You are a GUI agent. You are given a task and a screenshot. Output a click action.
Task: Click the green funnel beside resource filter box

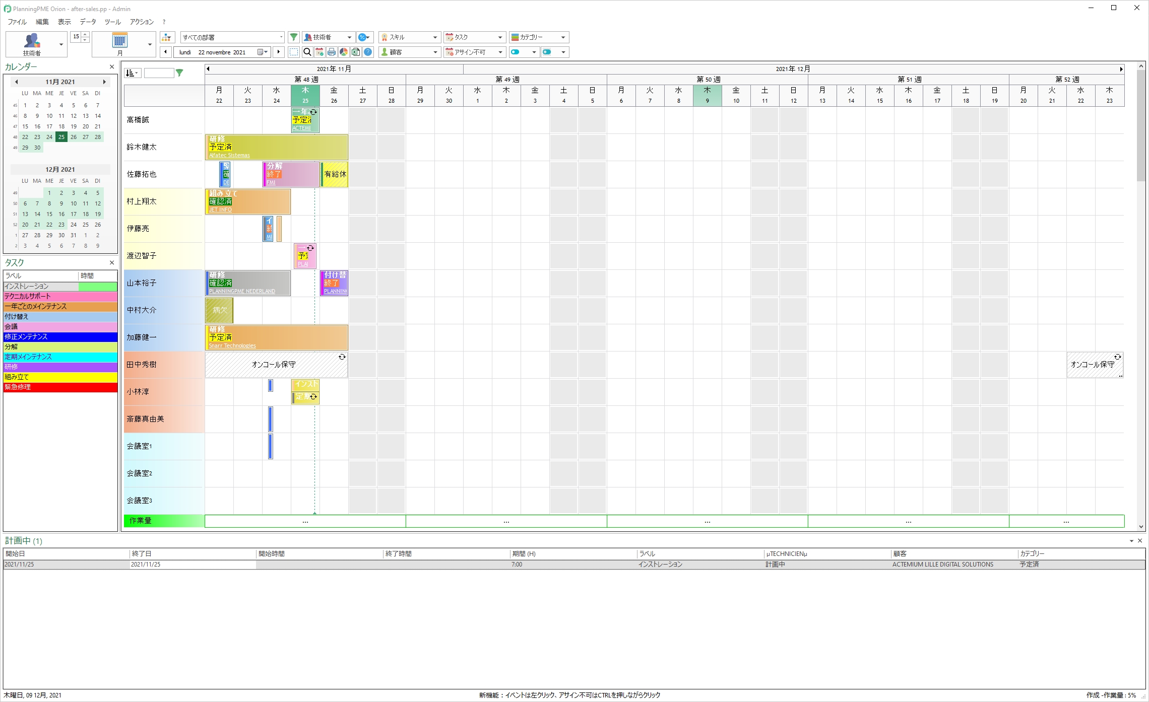(179, 73)
